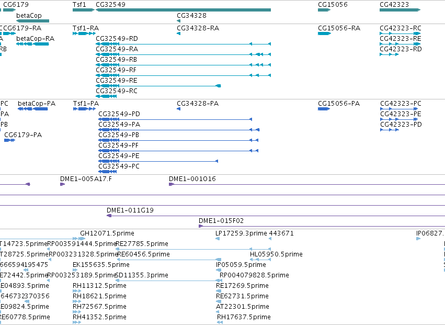Image resolution: width=445 pixels, height=325 pixels.
Task: Click the DME1-001O16 clone label
Action: point(192,179)
